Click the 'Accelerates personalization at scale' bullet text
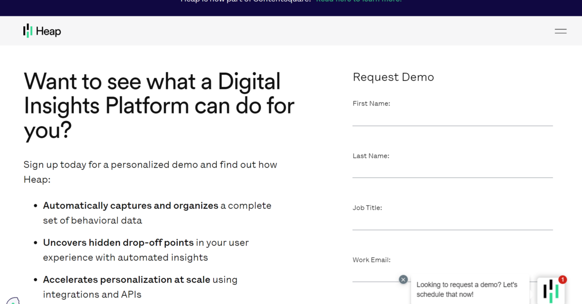The height and width of the screenshot is (304, 582). tap(127, 280)
